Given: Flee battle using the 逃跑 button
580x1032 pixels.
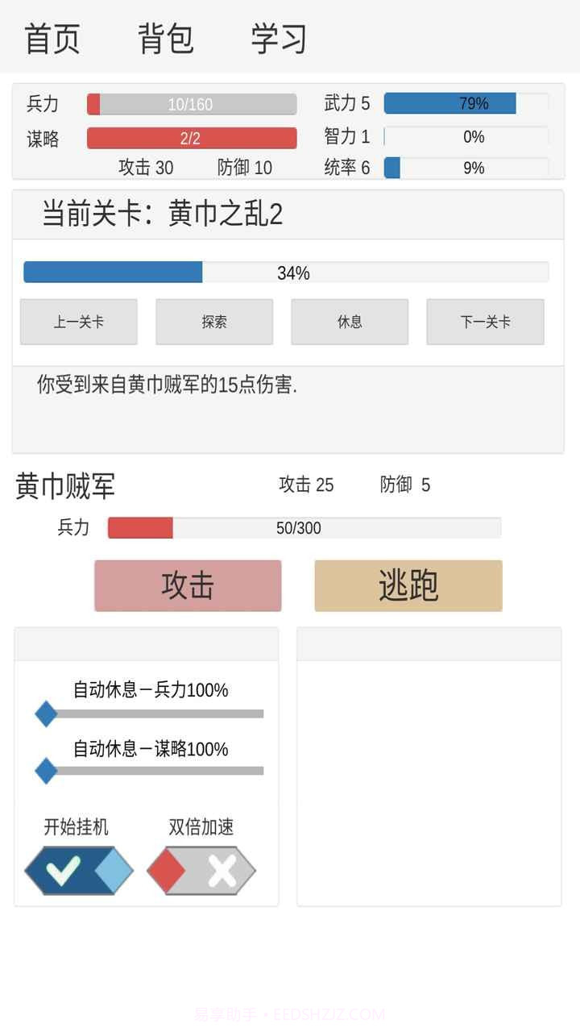Looking at the screenshot, I should coord(407,586).
